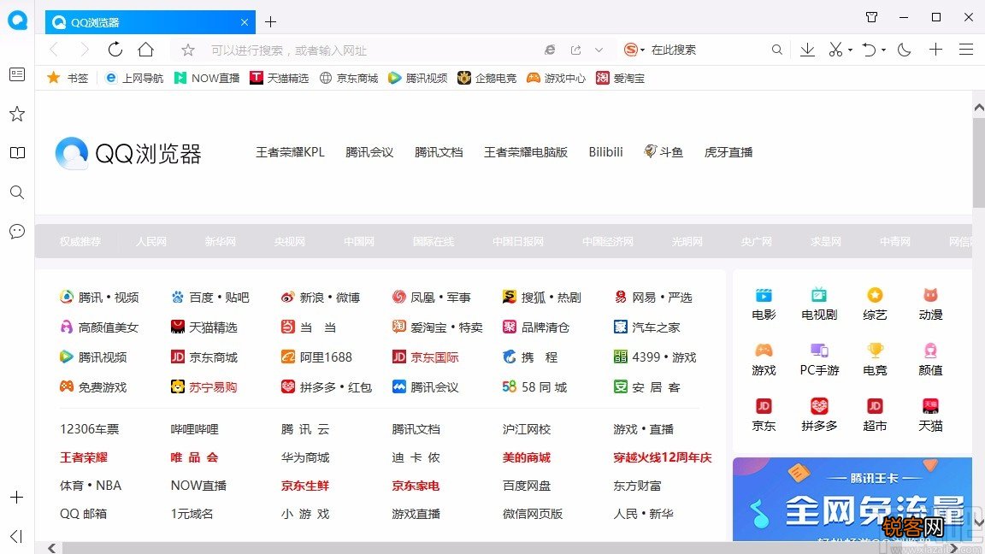Switch browser core via IE icon
The height and width of the screenshot is (554, 985).
point(550,50)
